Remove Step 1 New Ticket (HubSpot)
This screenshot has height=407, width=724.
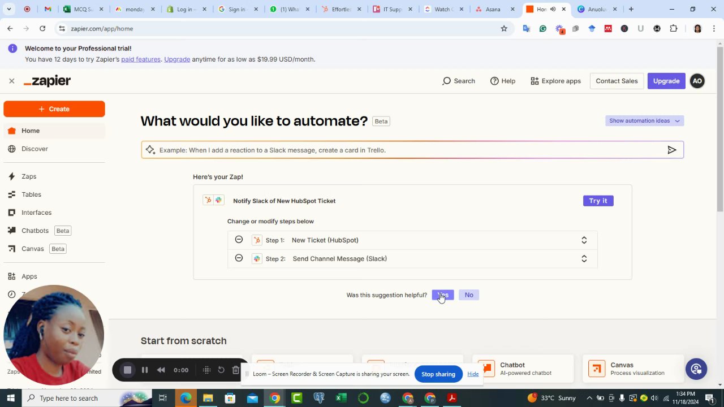[x=239, y=240]
